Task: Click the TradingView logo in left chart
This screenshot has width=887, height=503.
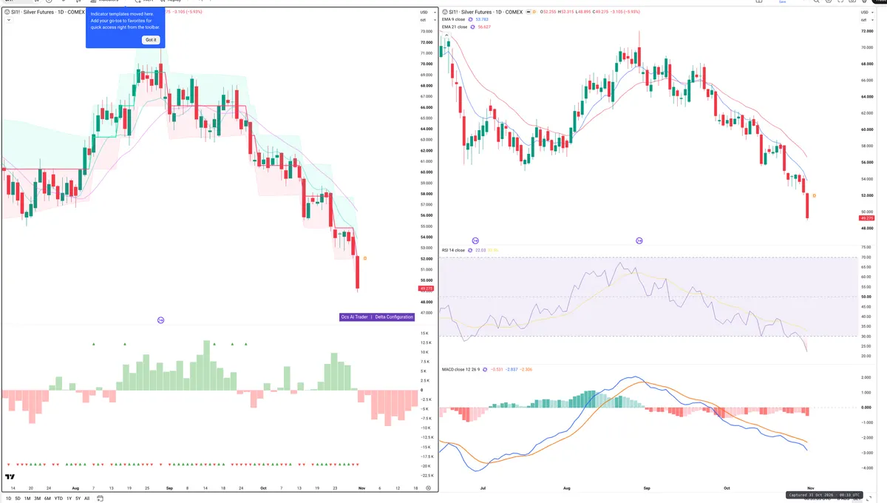Action: click(x=10, y=478)
